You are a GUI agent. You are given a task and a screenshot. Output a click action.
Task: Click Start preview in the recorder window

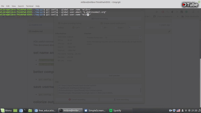(114, 76)
